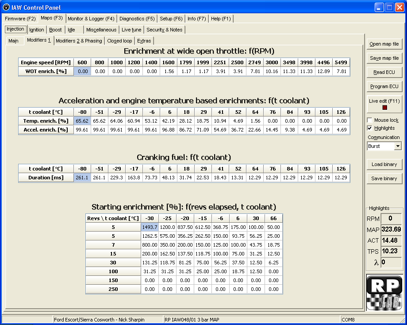This screenshot has height=325, width=407.
Task: Open the Firmware (F2) tab
Action: click(20, 19)
